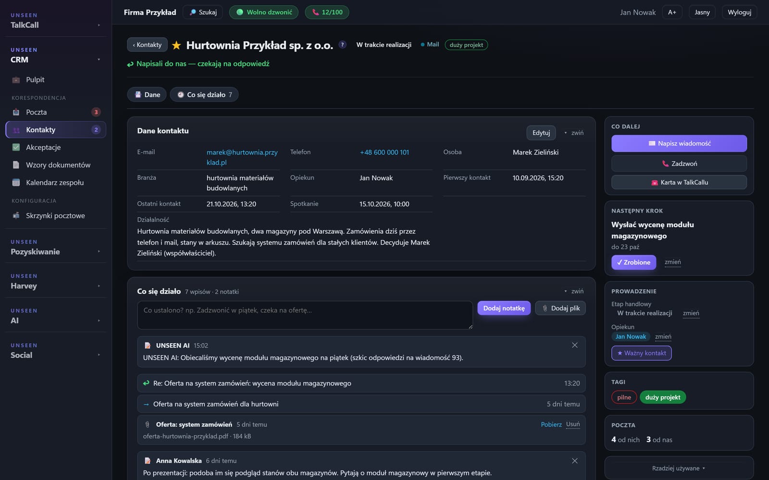Click the help question mark icon near title
Screen dimensions: 769x480
[x=342, y=45]
